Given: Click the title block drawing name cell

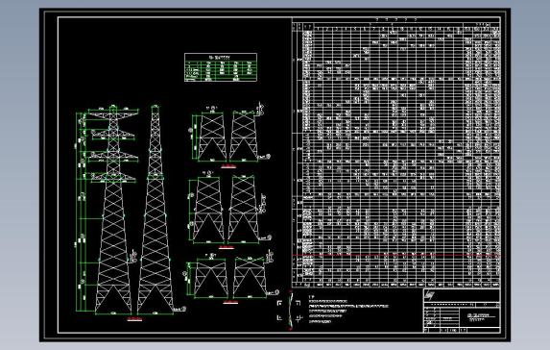Looking at the screenshot, I should point(479,317).
